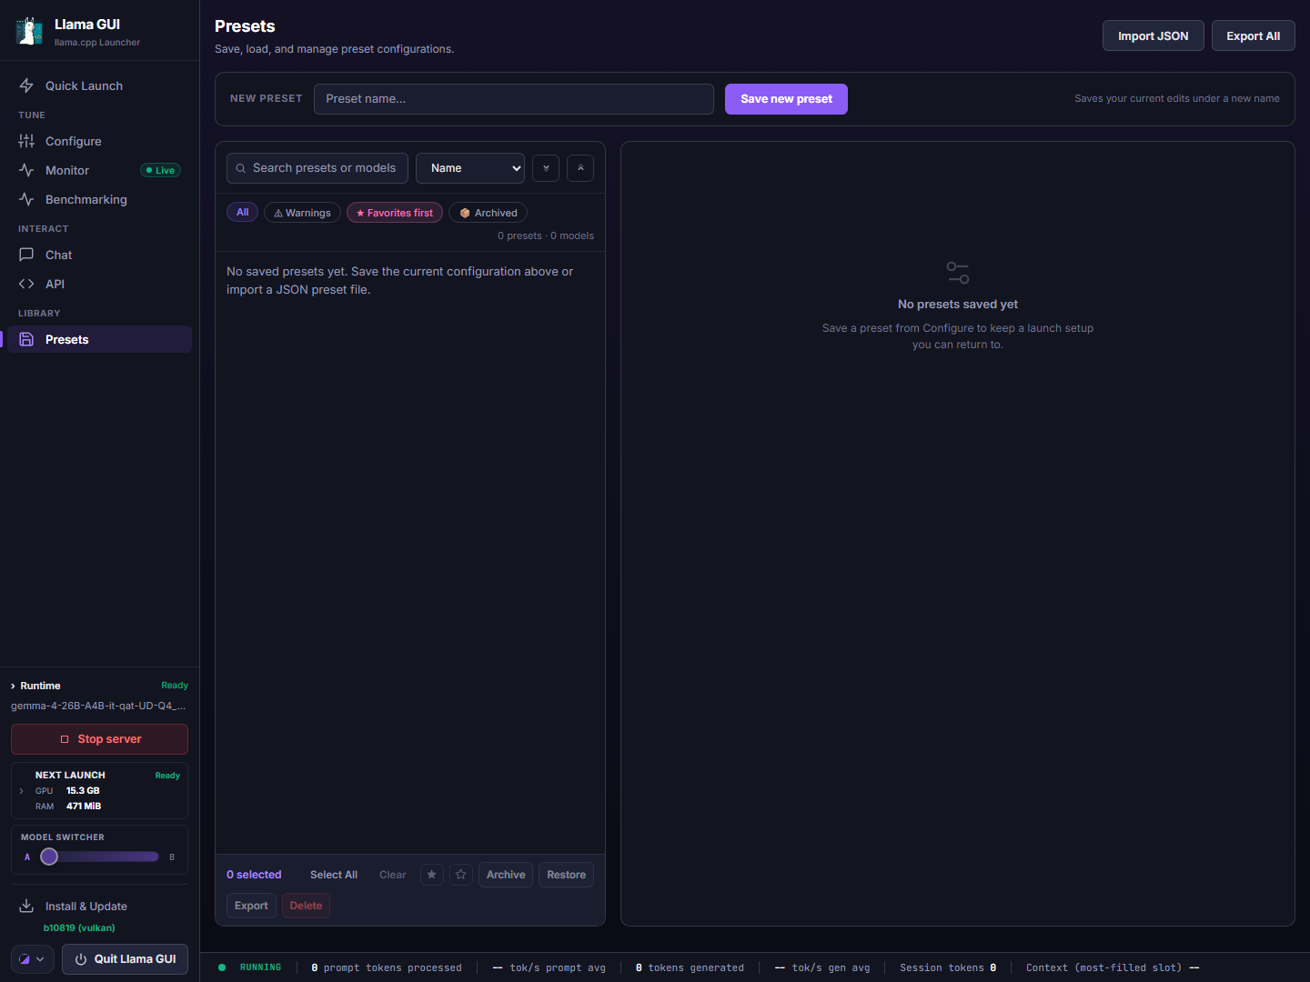Toggle the Archived filter chip
The height and width of the screenshot is (982, 1310).
[488, 213]
